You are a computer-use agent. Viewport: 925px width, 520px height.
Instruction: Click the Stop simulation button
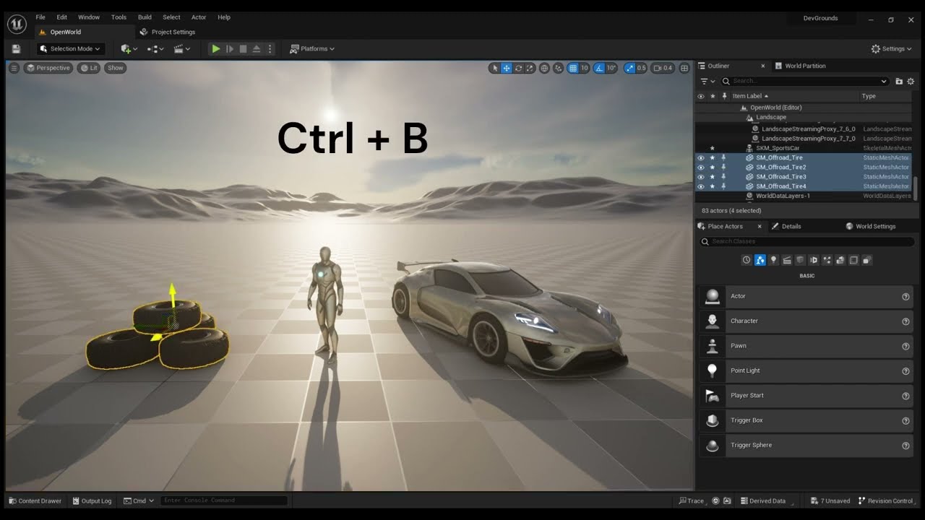click(x=243, y=48)
